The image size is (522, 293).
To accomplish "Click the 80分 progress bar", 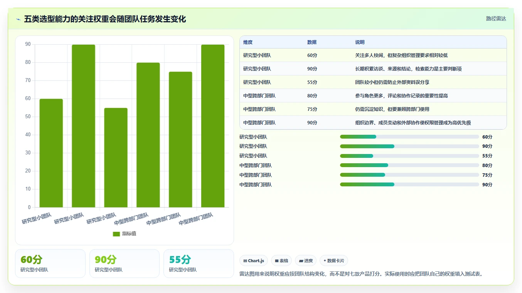I will click(409, 166).
